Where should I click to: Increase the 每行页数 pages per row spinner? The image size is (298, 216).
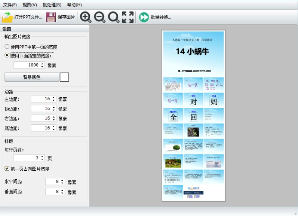(x=42, y=156)
